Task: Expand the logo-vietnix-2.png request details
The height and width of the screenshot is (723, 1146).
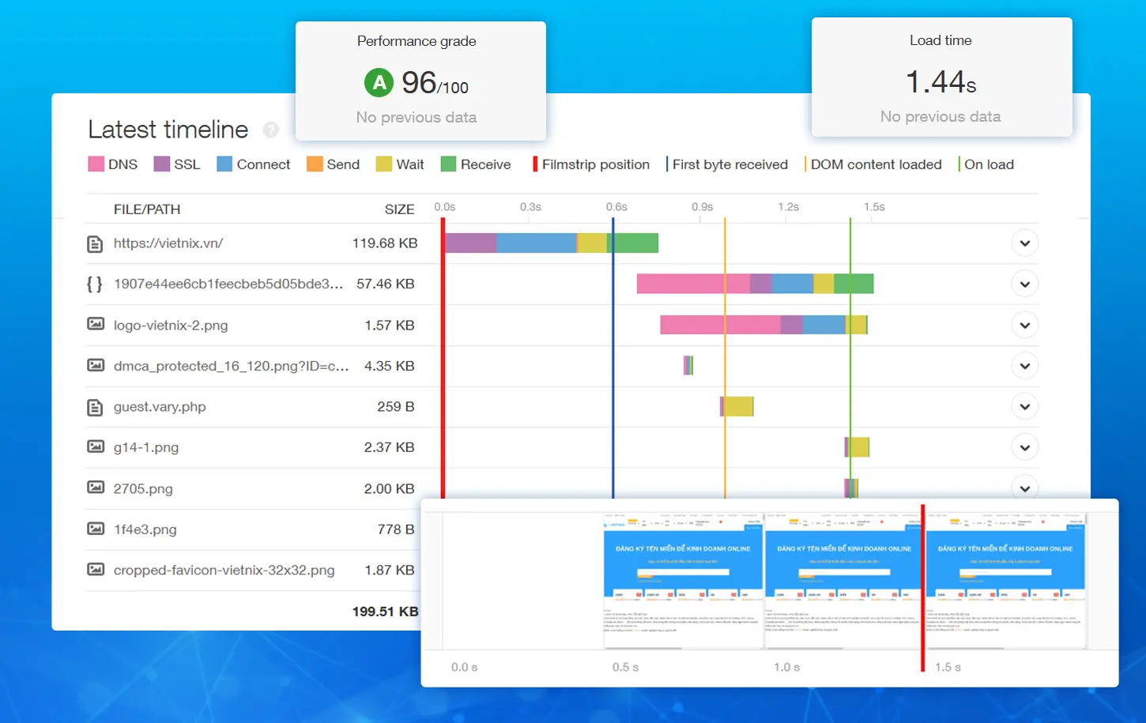Action: [x=1024, y=325]
